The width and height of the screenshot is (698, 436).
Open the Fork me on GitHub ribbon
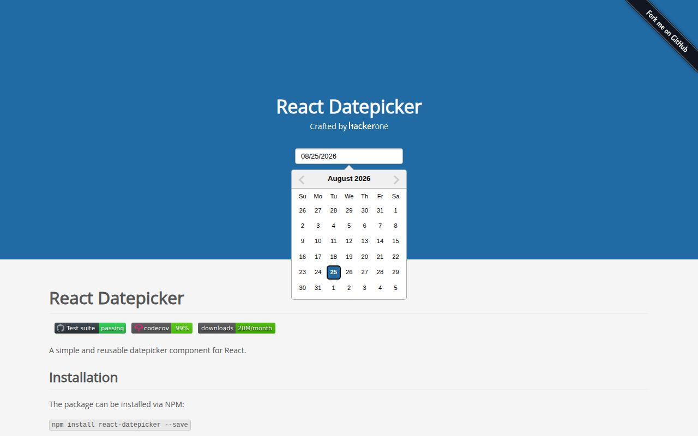click(x=666, y=31)
